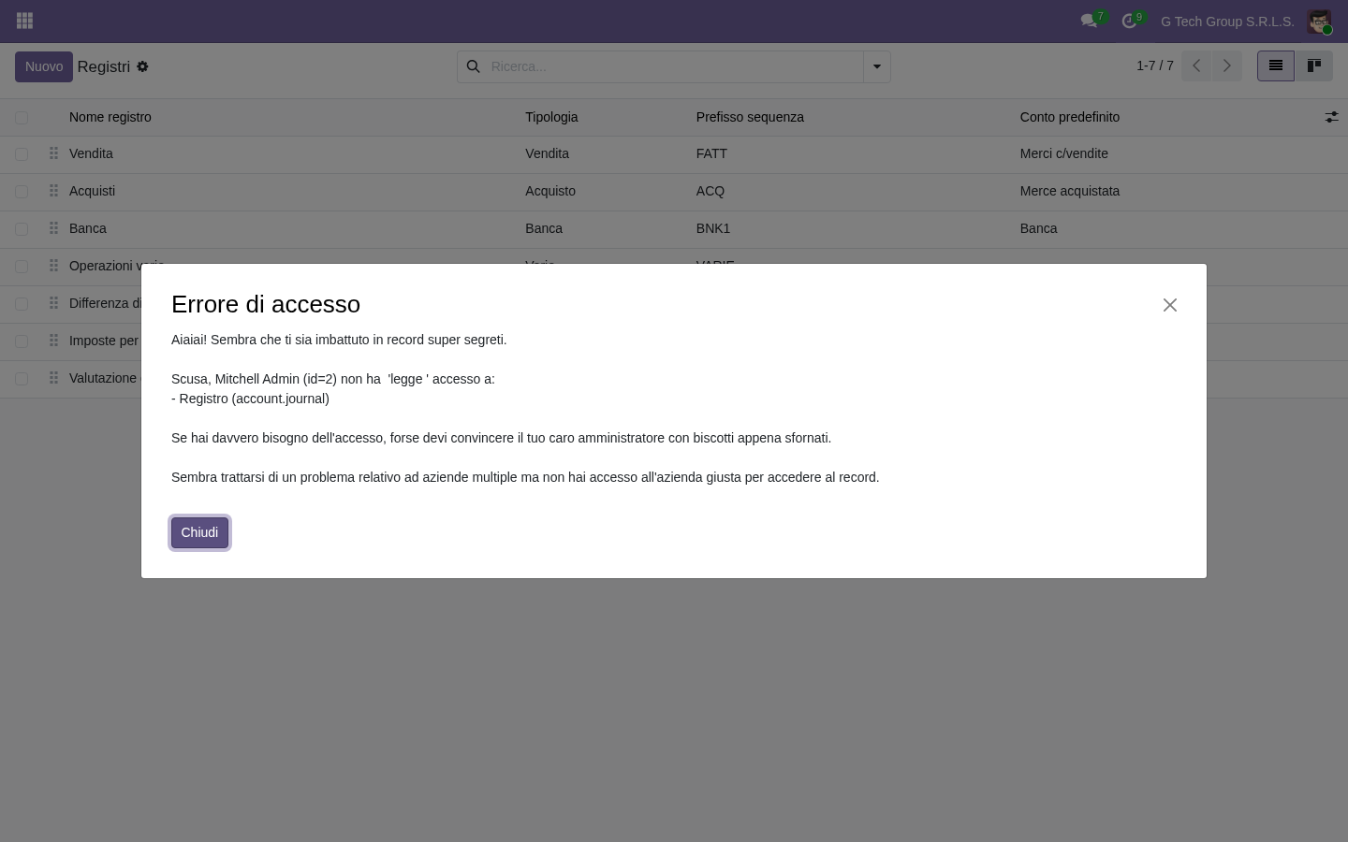The width and height of the screenshot is (1348, 842).
Task: Sort by Tipologia column header
Action: (551, 117)
